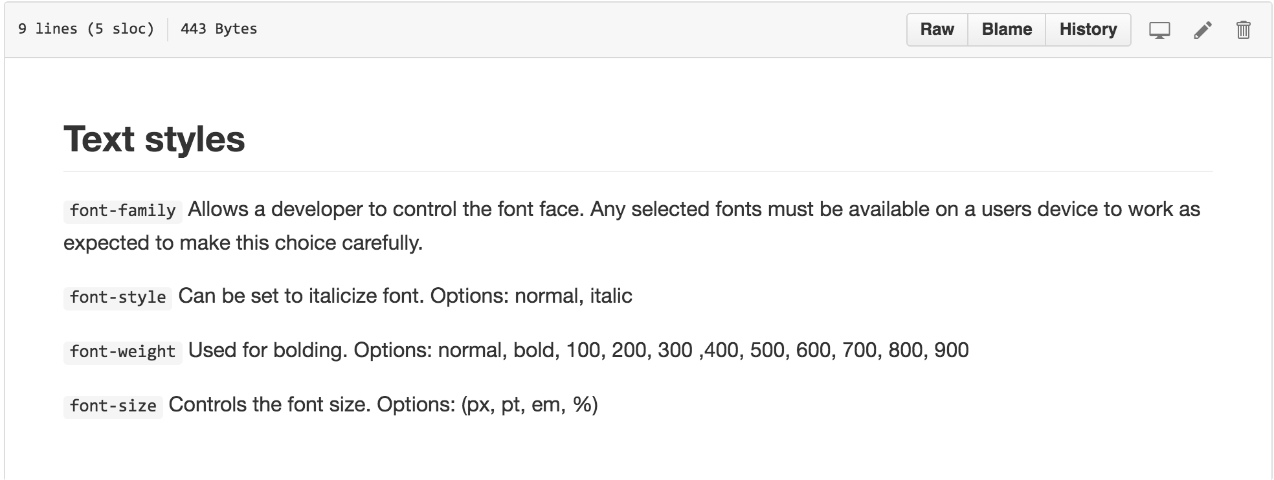Image resolution: width=1274 pixels, height=480 pixels.
Task: Click the (px, pt, em, %) options text
Action: (x=530, y=406)
